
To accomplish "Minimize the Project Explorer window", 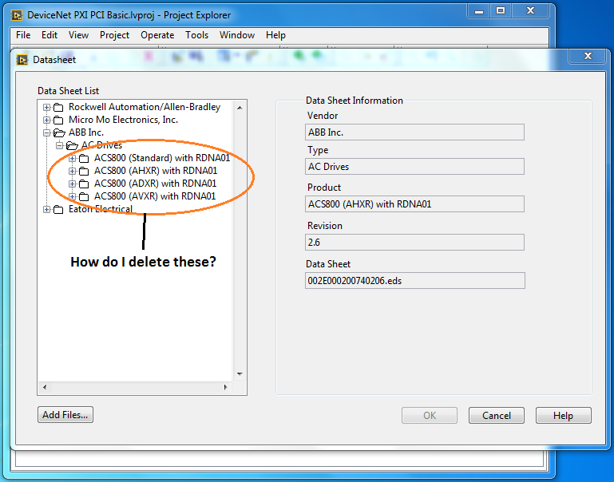I will pyautogui.click(x=478, y=11).
